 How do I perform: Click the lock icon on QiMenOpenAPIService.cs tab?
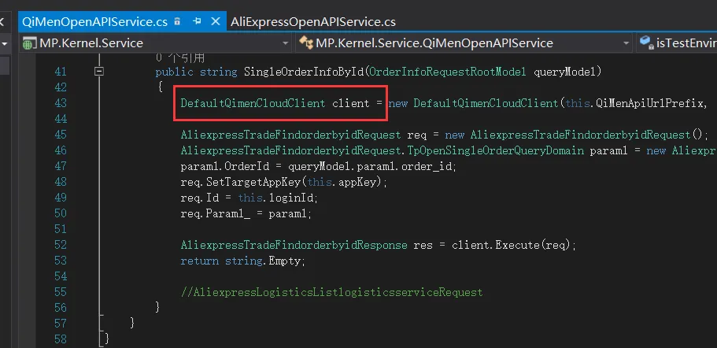[178, 21]
